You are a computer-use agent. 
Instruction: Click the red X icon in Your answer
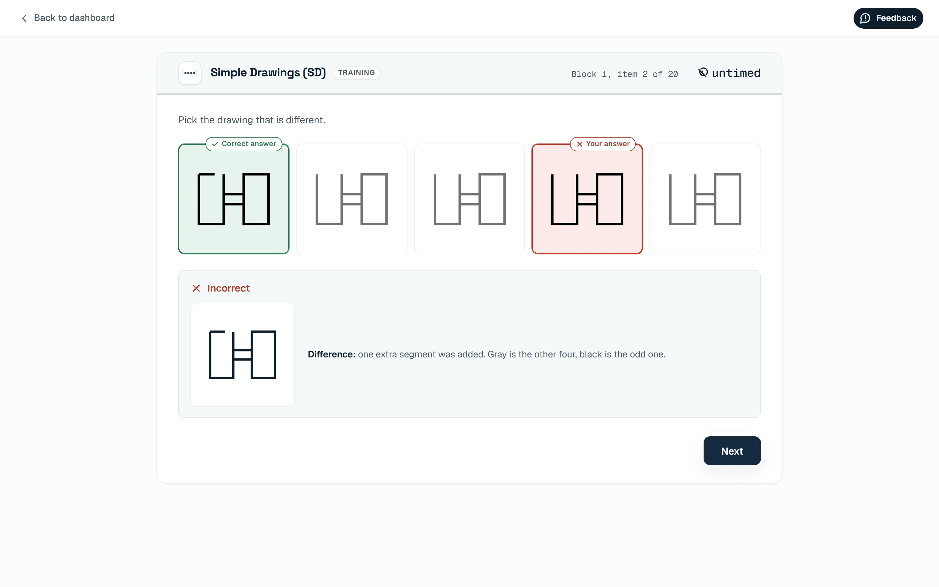click(x=579, y=144)
